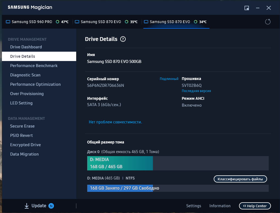Viewport: 280px width, 213px height.
Task: Open LED Setting page
Action: click(39, 103)
